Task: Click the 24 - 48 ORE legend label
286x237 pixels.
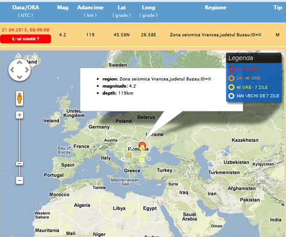Action: [x=248, y=78]
